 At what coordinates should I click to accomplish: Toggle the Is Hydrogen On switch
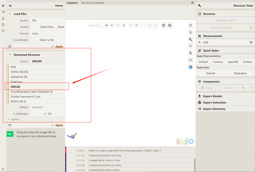47,114
